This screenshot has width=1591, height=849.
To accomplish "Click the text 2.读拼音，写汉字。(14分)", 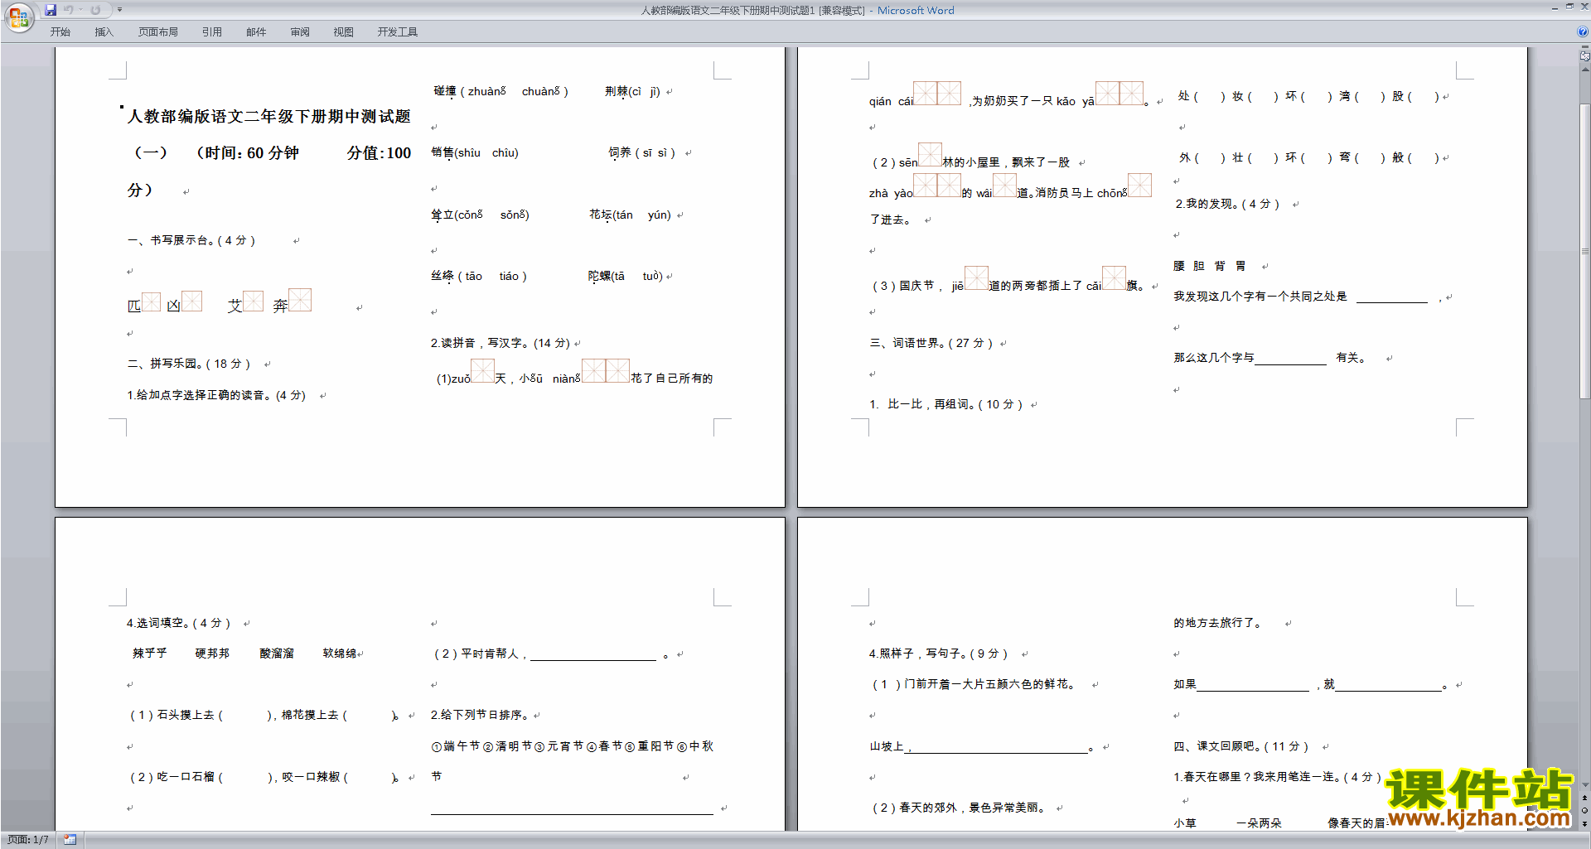I will coord(501,343).
